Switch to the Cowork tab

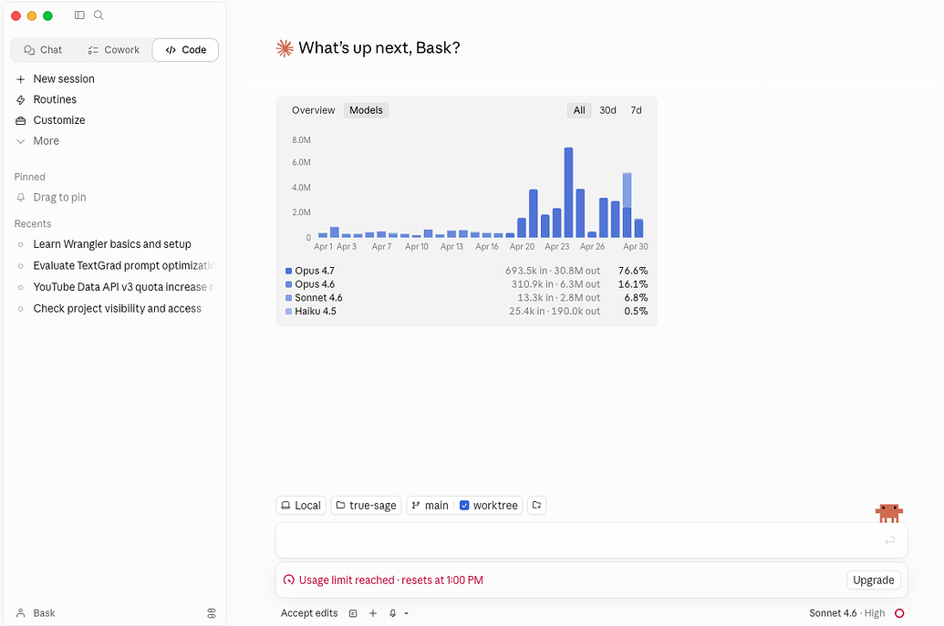click(x=114, y=50)
